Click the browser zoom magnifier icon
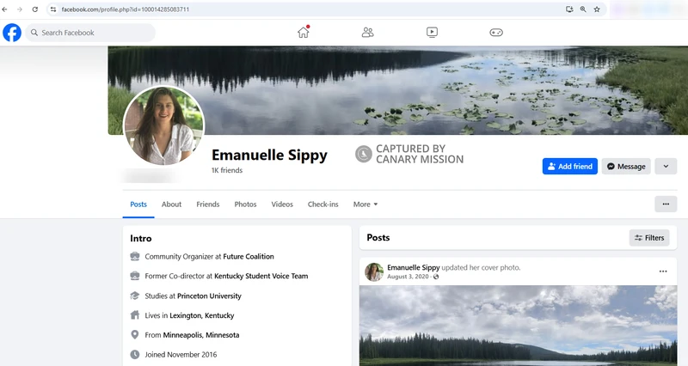The width and height of the screenshot is (688, 366). (583, 9)
